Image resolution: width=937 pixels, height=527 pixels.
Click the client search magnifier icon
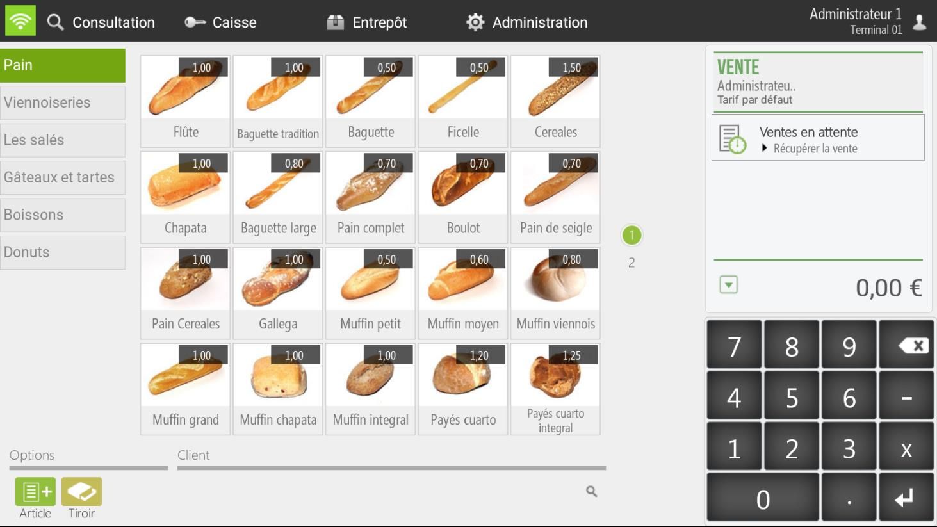(x=591, y=491)
